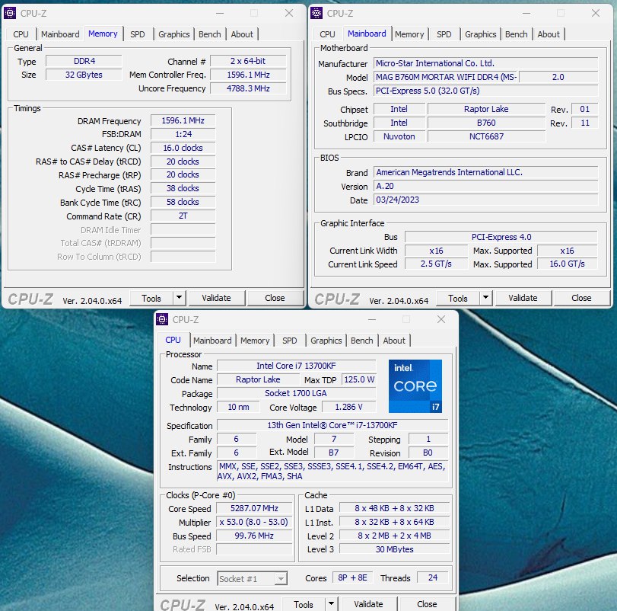Open the Tools dropdown arrow in the bottom CPU window
This screenshot has width=617, height=611.
331,603
